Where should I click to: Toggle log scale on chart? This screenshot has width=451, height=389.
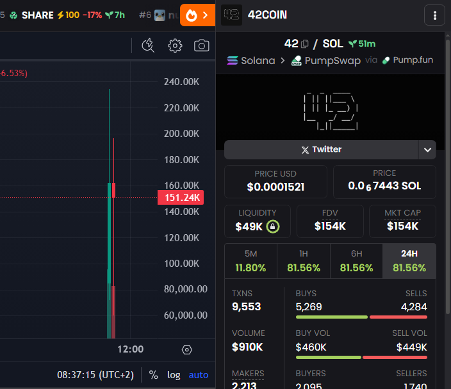coord(174,375)
